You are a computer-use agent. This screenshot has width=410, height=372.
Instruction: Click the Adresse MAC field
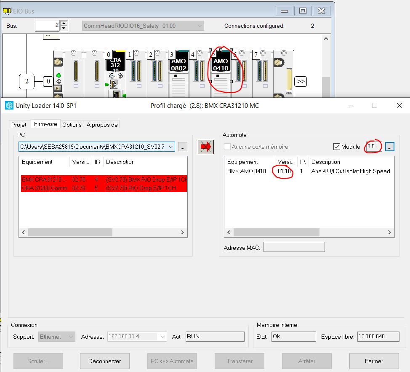(x=294, y=247)
